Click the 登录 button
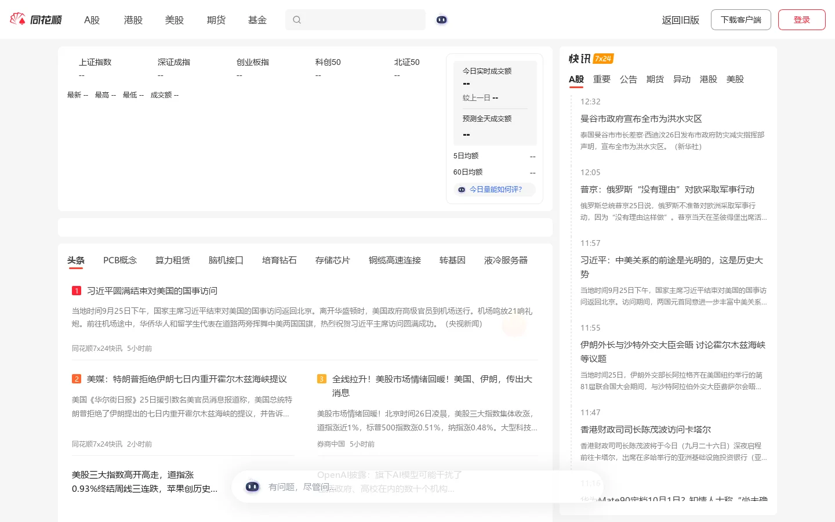This screenshot has height=522, width=835. tap(802, 20)
